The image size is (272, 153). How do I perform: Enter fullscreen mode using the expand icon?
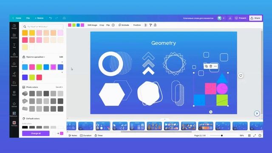click(x=255, y=136)
